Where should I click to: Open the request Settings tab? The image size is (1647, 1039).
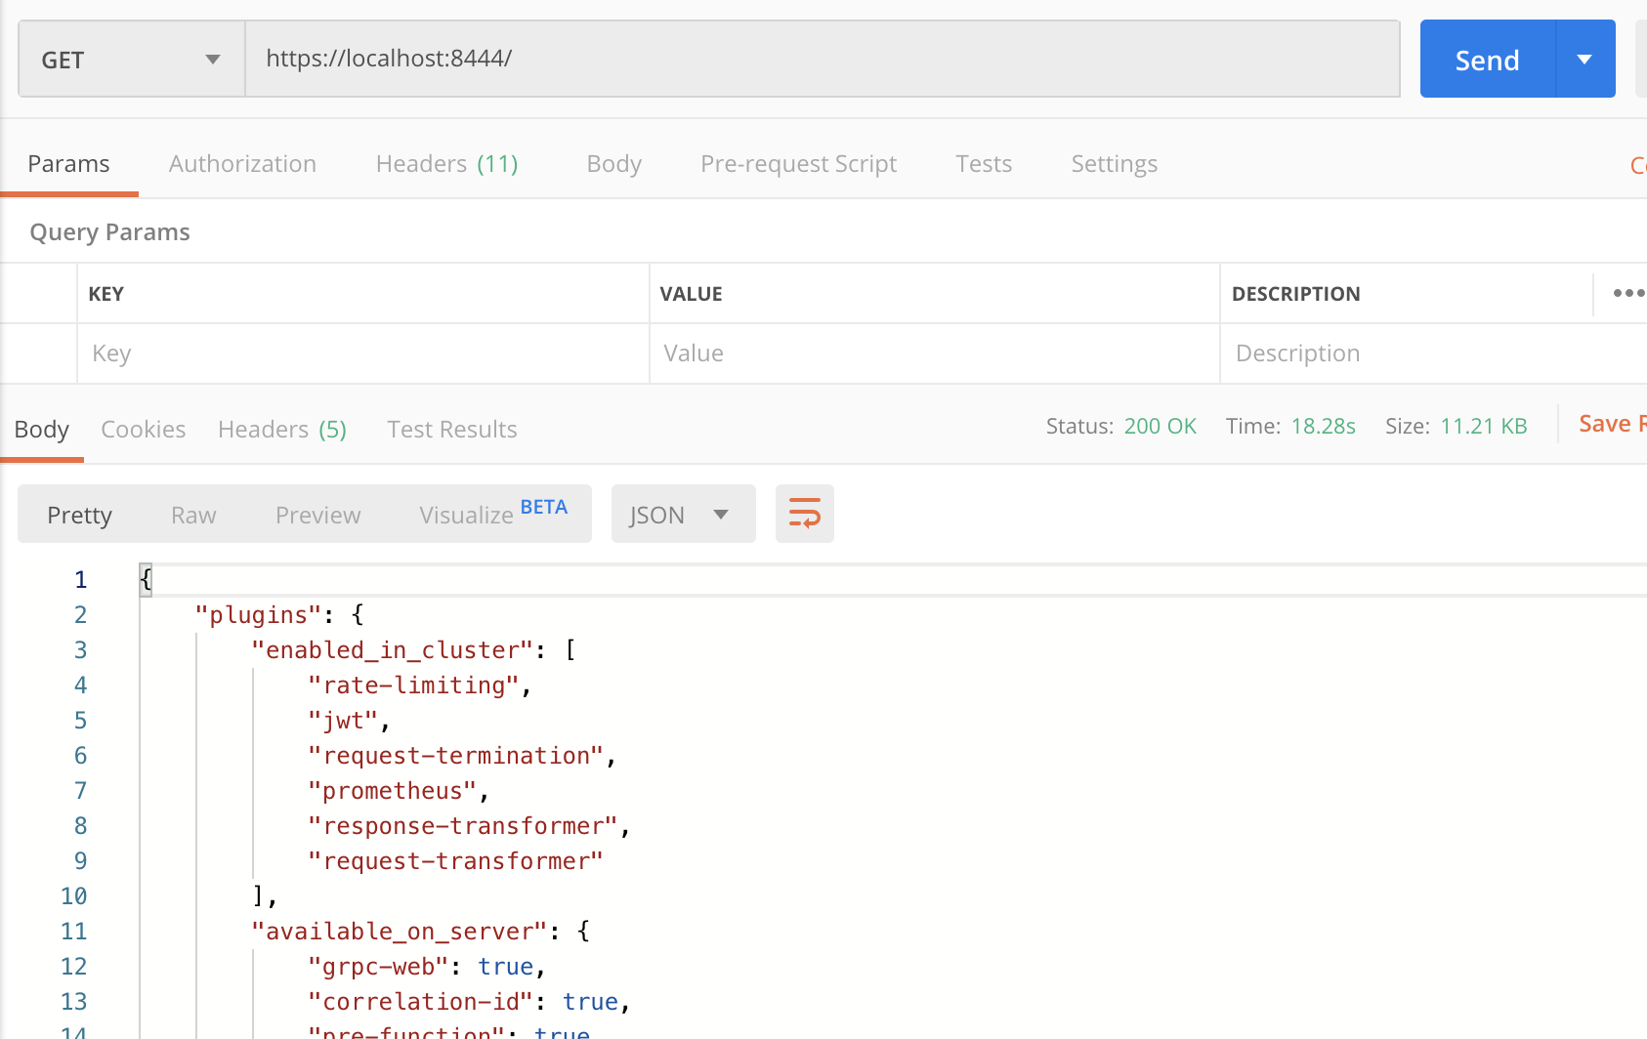[1114, 163]
